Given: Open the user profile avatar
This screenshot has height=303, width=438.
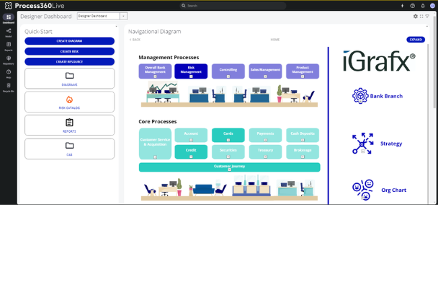Looking at the screenshot, I should (433, 5).
